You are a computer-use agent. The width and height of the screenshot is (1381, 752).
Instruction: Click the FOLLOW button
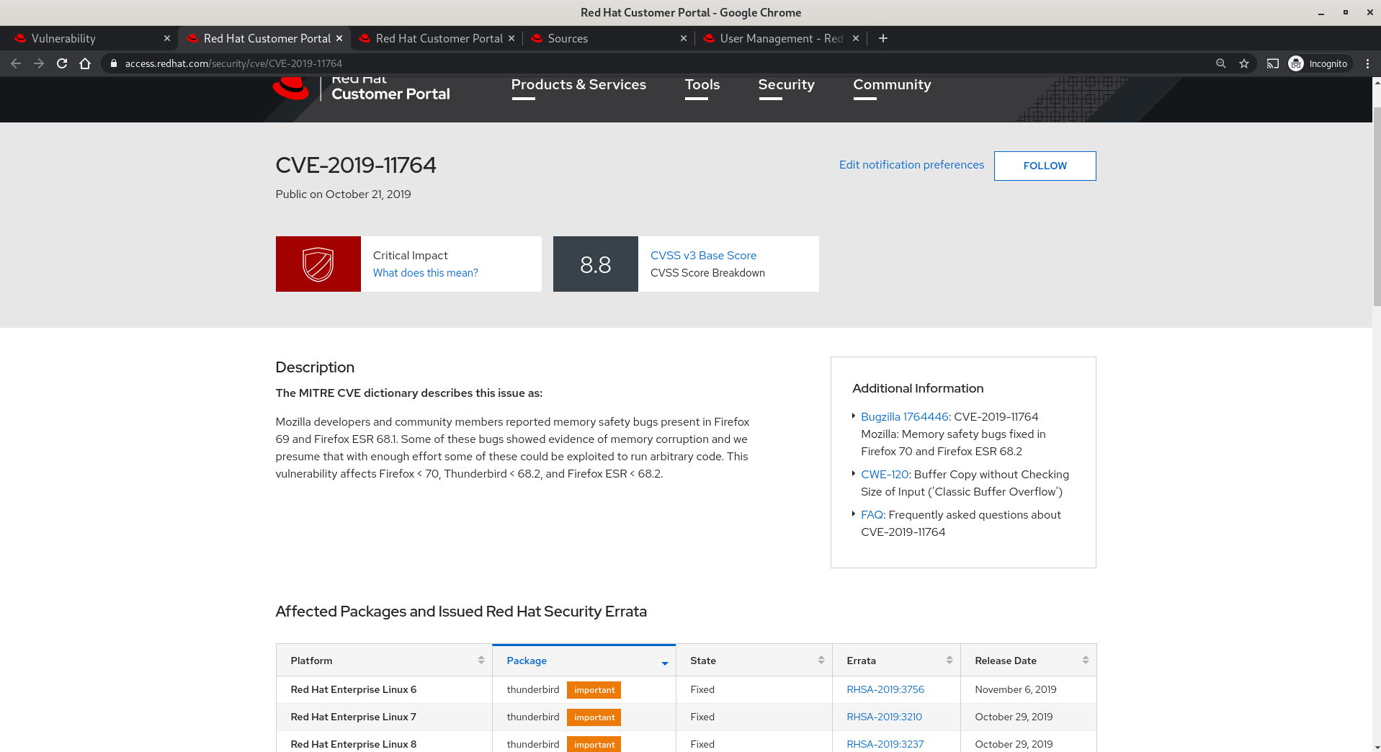pos(1045,166)
